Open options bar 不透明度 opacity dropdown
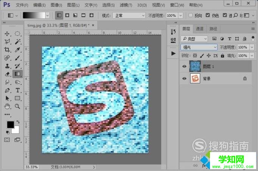 pyautogui.click(x=181, y=16)
